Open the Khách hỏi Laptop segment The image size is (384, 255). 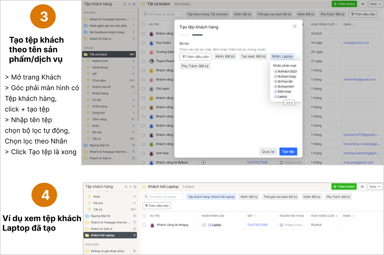pyautogui.click(x=103, y=235)
